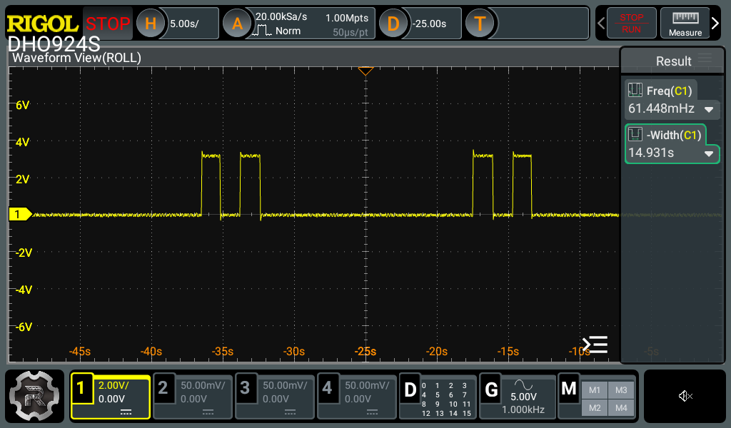
Task: Select the 61.448mHz frequency value
Action: pyautogui.click(x=661, y=108)
